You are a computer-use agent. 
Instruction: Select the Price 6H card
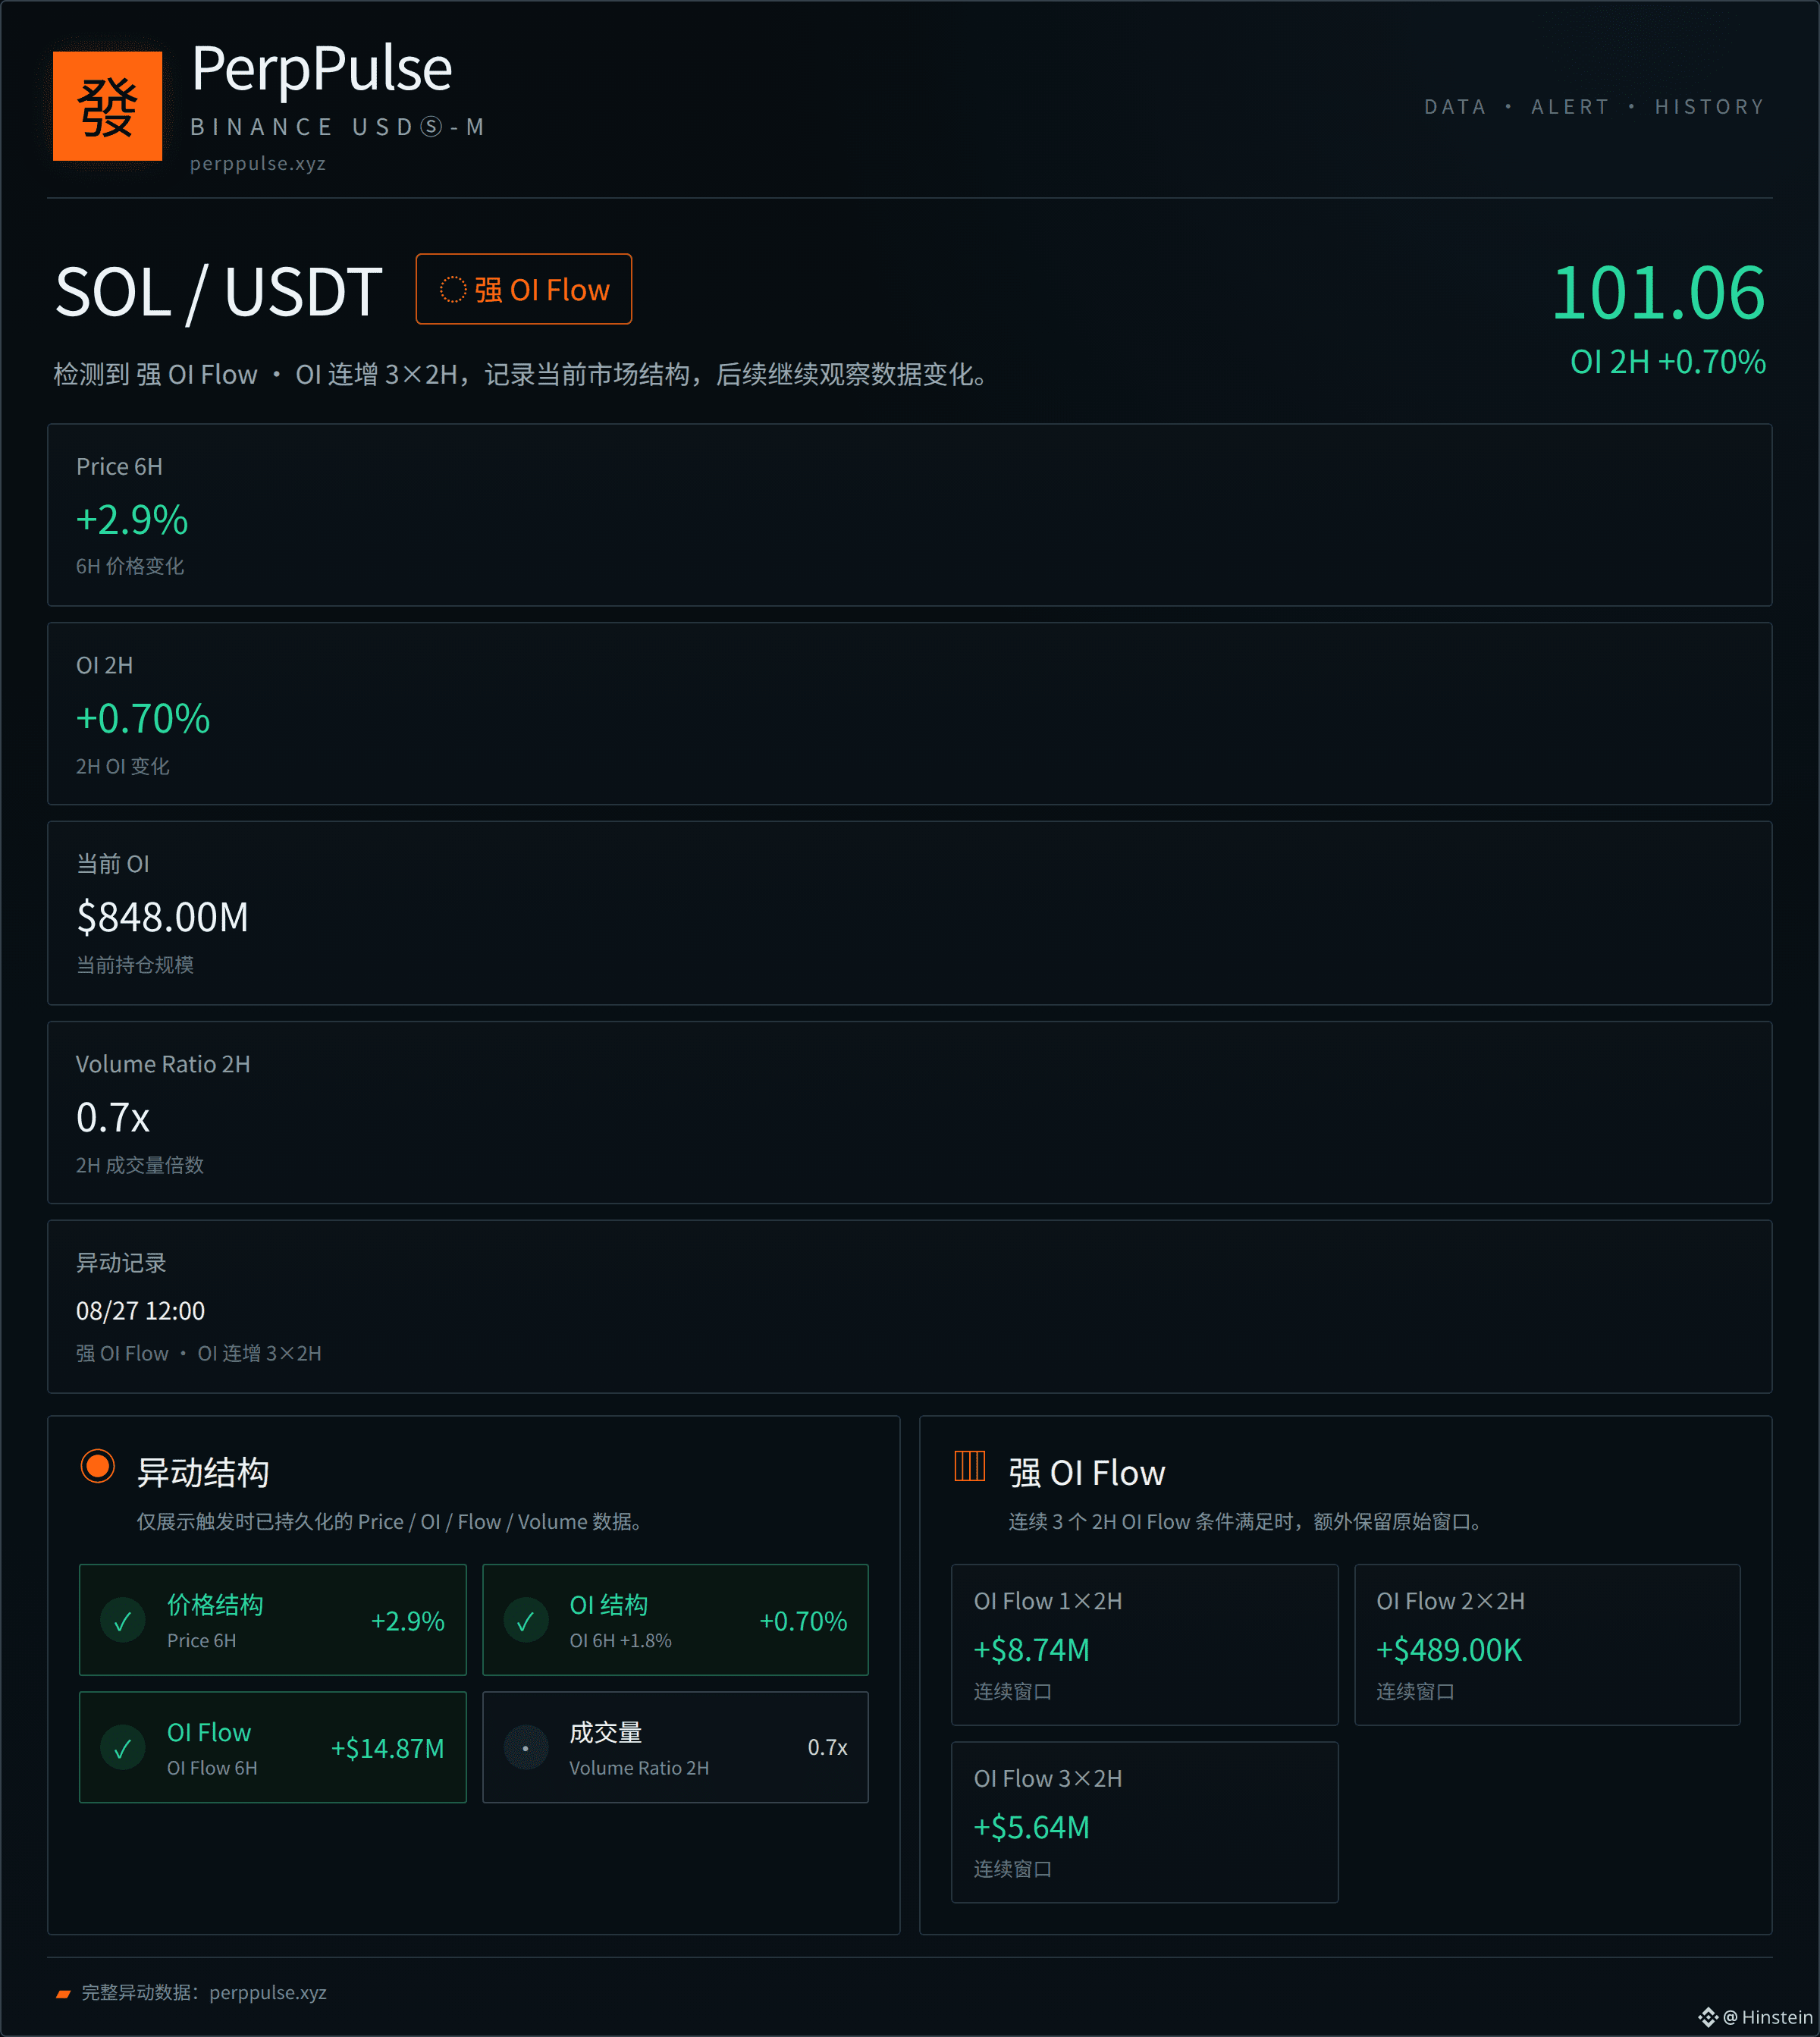tap(910, 515)
